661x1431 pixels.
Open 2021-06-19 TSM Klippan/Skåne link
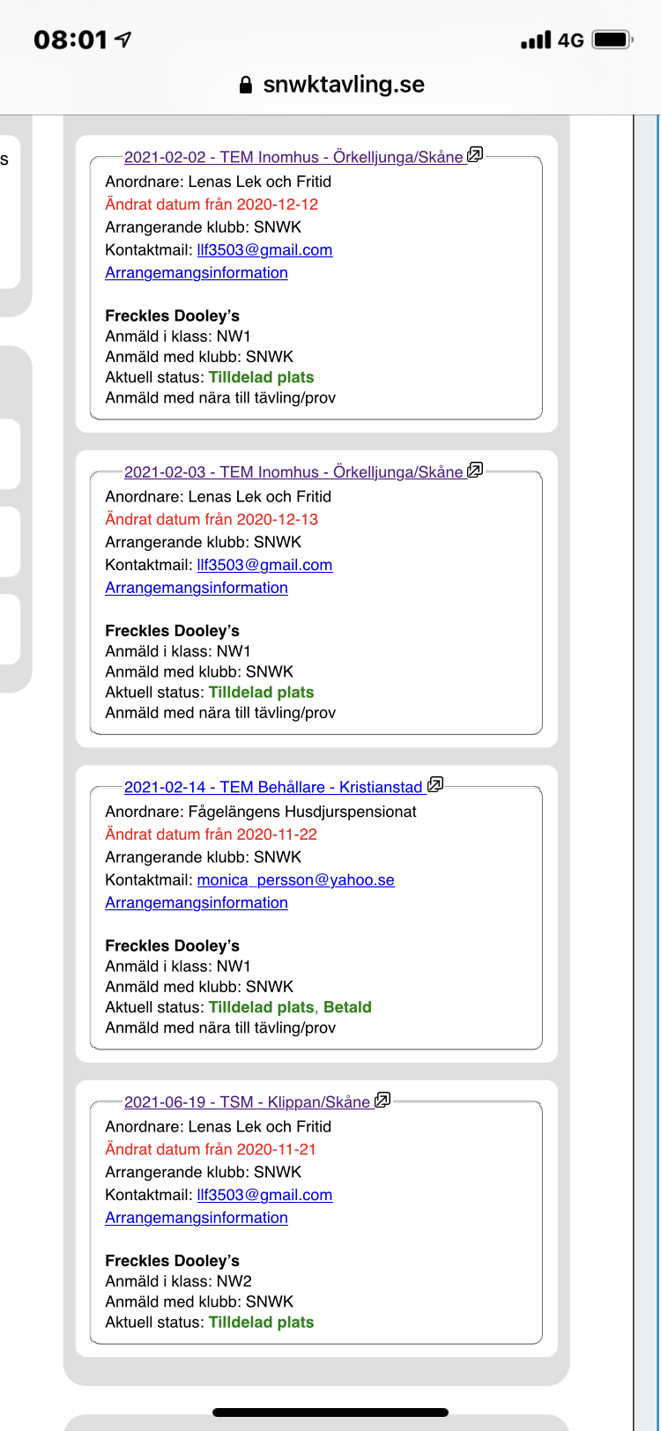pyautogui.click(x=247, y=1102)
